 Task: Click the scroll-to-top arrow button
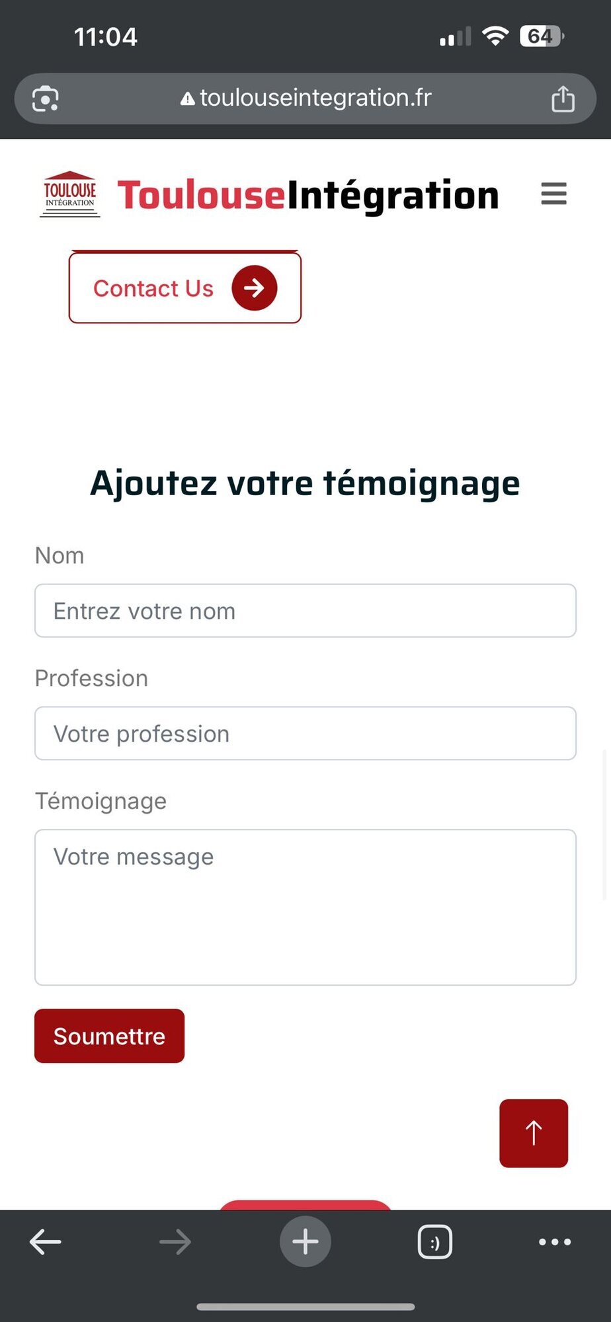534,1133
